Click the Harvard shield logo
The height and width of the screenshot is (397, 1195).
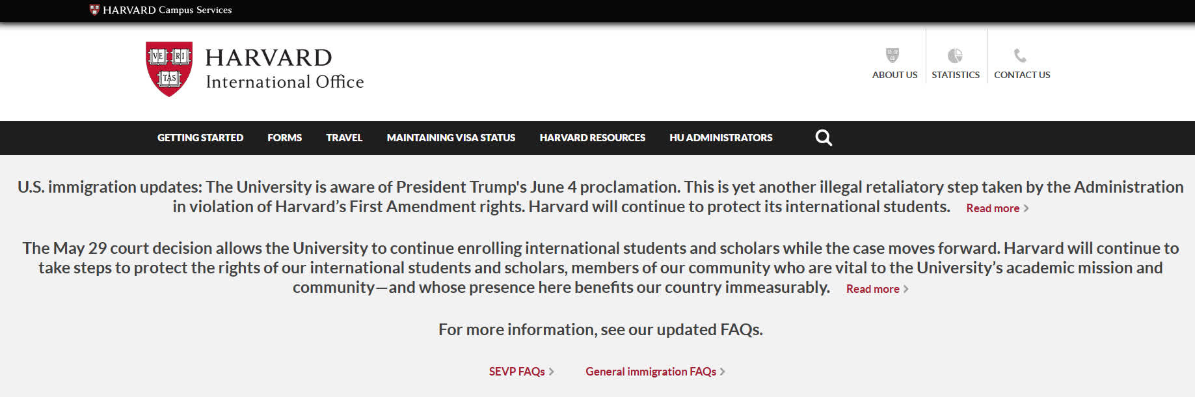pos(169,68)
